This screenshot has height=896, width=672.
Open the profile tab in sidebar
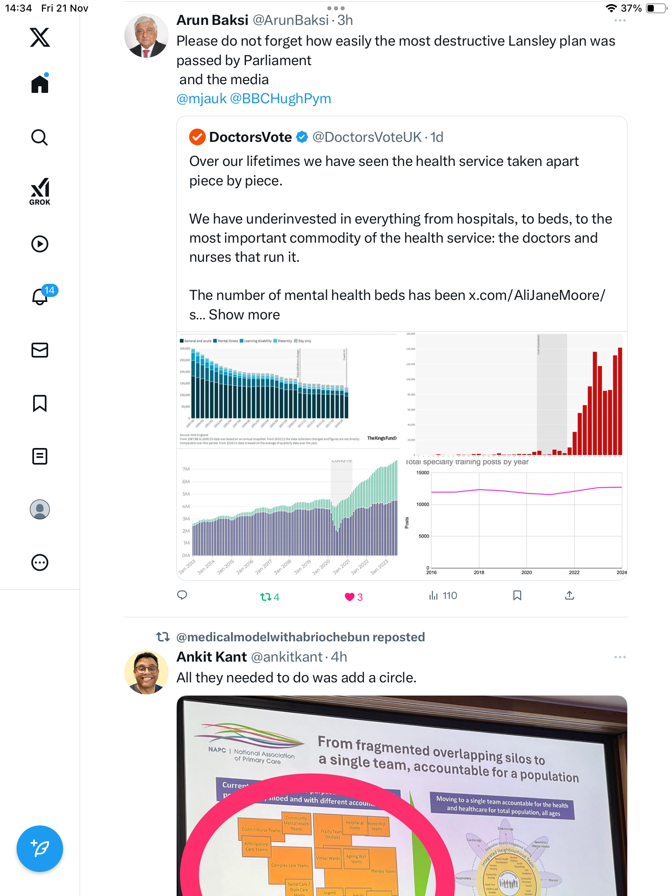tap(40, 509)
